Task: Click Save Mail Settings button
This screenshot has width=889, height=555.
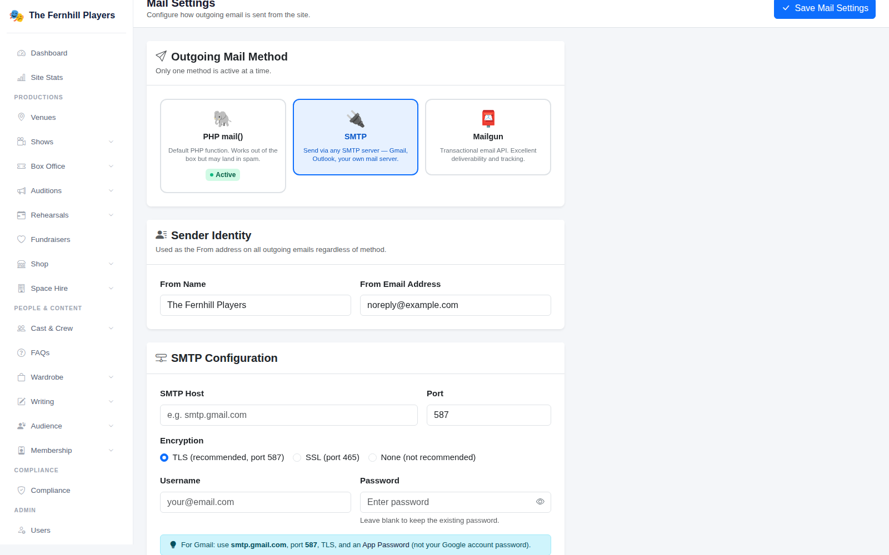Action: point(825,8)
